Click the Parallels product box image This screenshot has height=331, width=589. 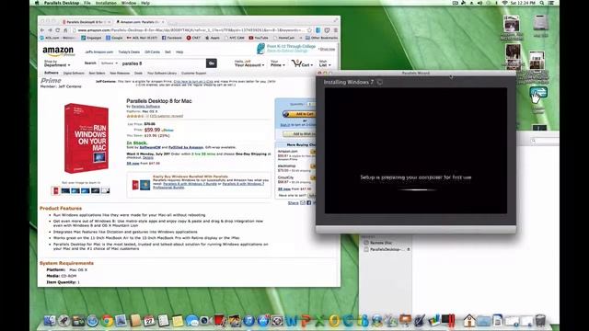[87, 138]
